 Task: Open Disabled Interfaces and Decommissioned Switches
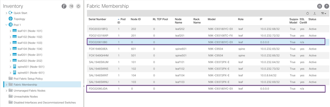tap(42, 103)
